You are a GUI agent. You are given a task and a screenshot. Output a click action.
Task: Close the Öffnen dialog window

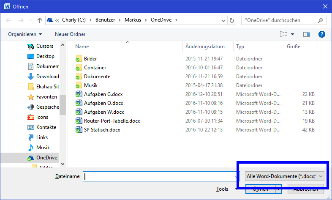pos(325,7)
